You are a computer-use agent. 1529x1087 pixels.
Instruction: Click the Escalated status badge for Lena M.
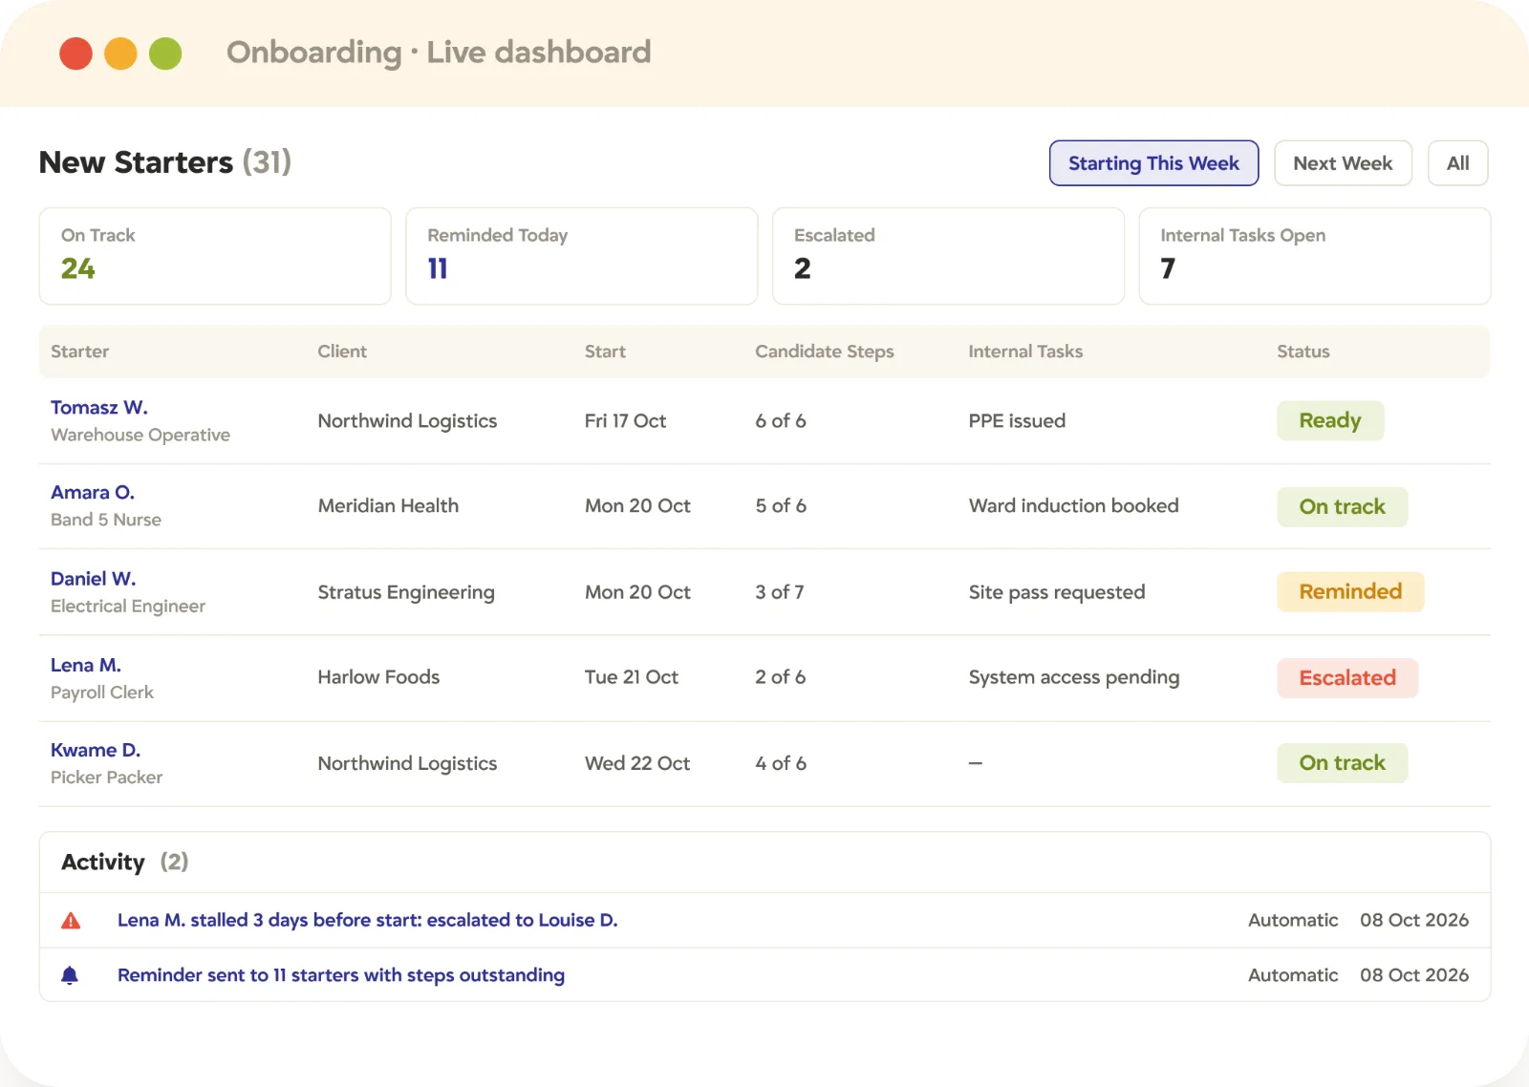tap(1347, 678)
